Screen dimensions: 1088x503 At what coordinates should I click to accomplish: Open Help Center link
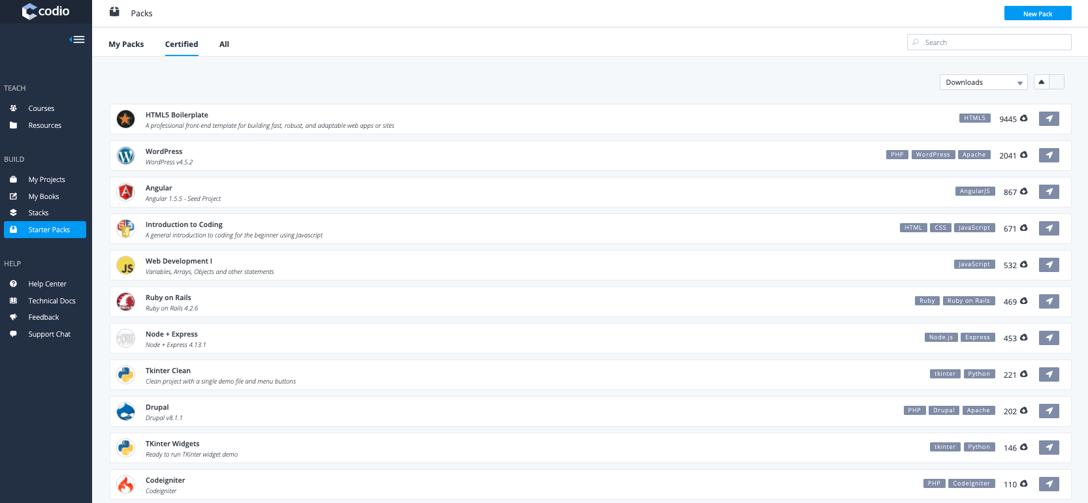(47, 284)
